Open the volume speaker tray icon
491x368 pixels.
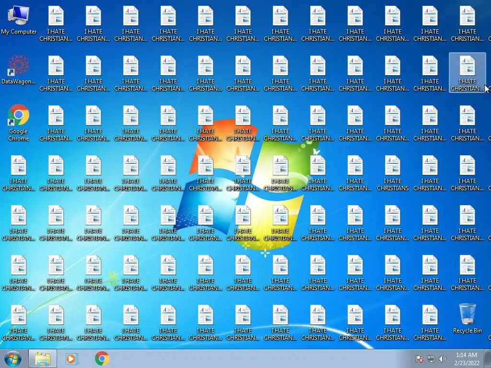(x=442, y=359)
